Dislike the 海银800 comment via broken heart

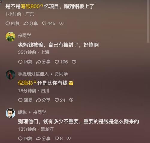pyautogui.click(x=61, y=23)
